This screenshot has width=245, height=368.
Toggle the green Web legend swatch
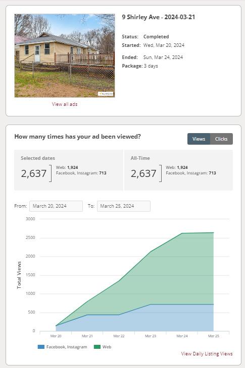97,347
